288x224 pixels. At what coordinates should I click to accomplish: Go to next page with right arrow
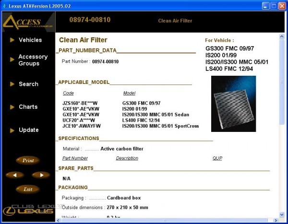(41, 175)
